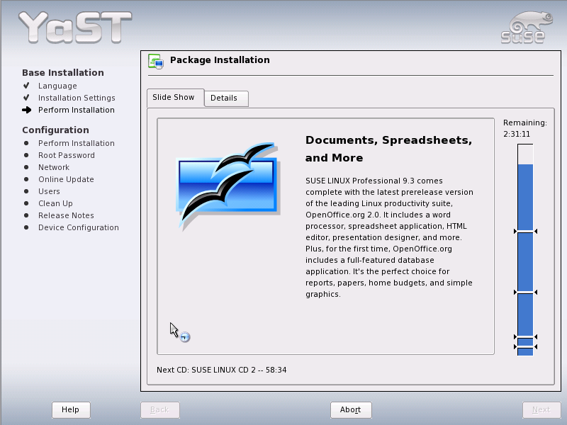The image size is (567, 425).
Task: Click the bullet next to Network
Action: pos(26,167)
